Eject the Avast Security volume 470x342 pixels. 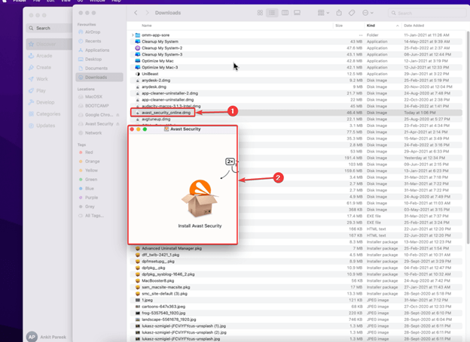(117, 124)
